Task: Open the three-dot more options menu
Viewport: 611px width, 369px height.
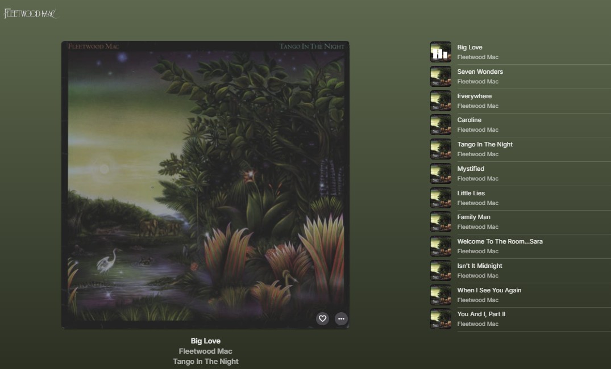Action: click(341, 318)
